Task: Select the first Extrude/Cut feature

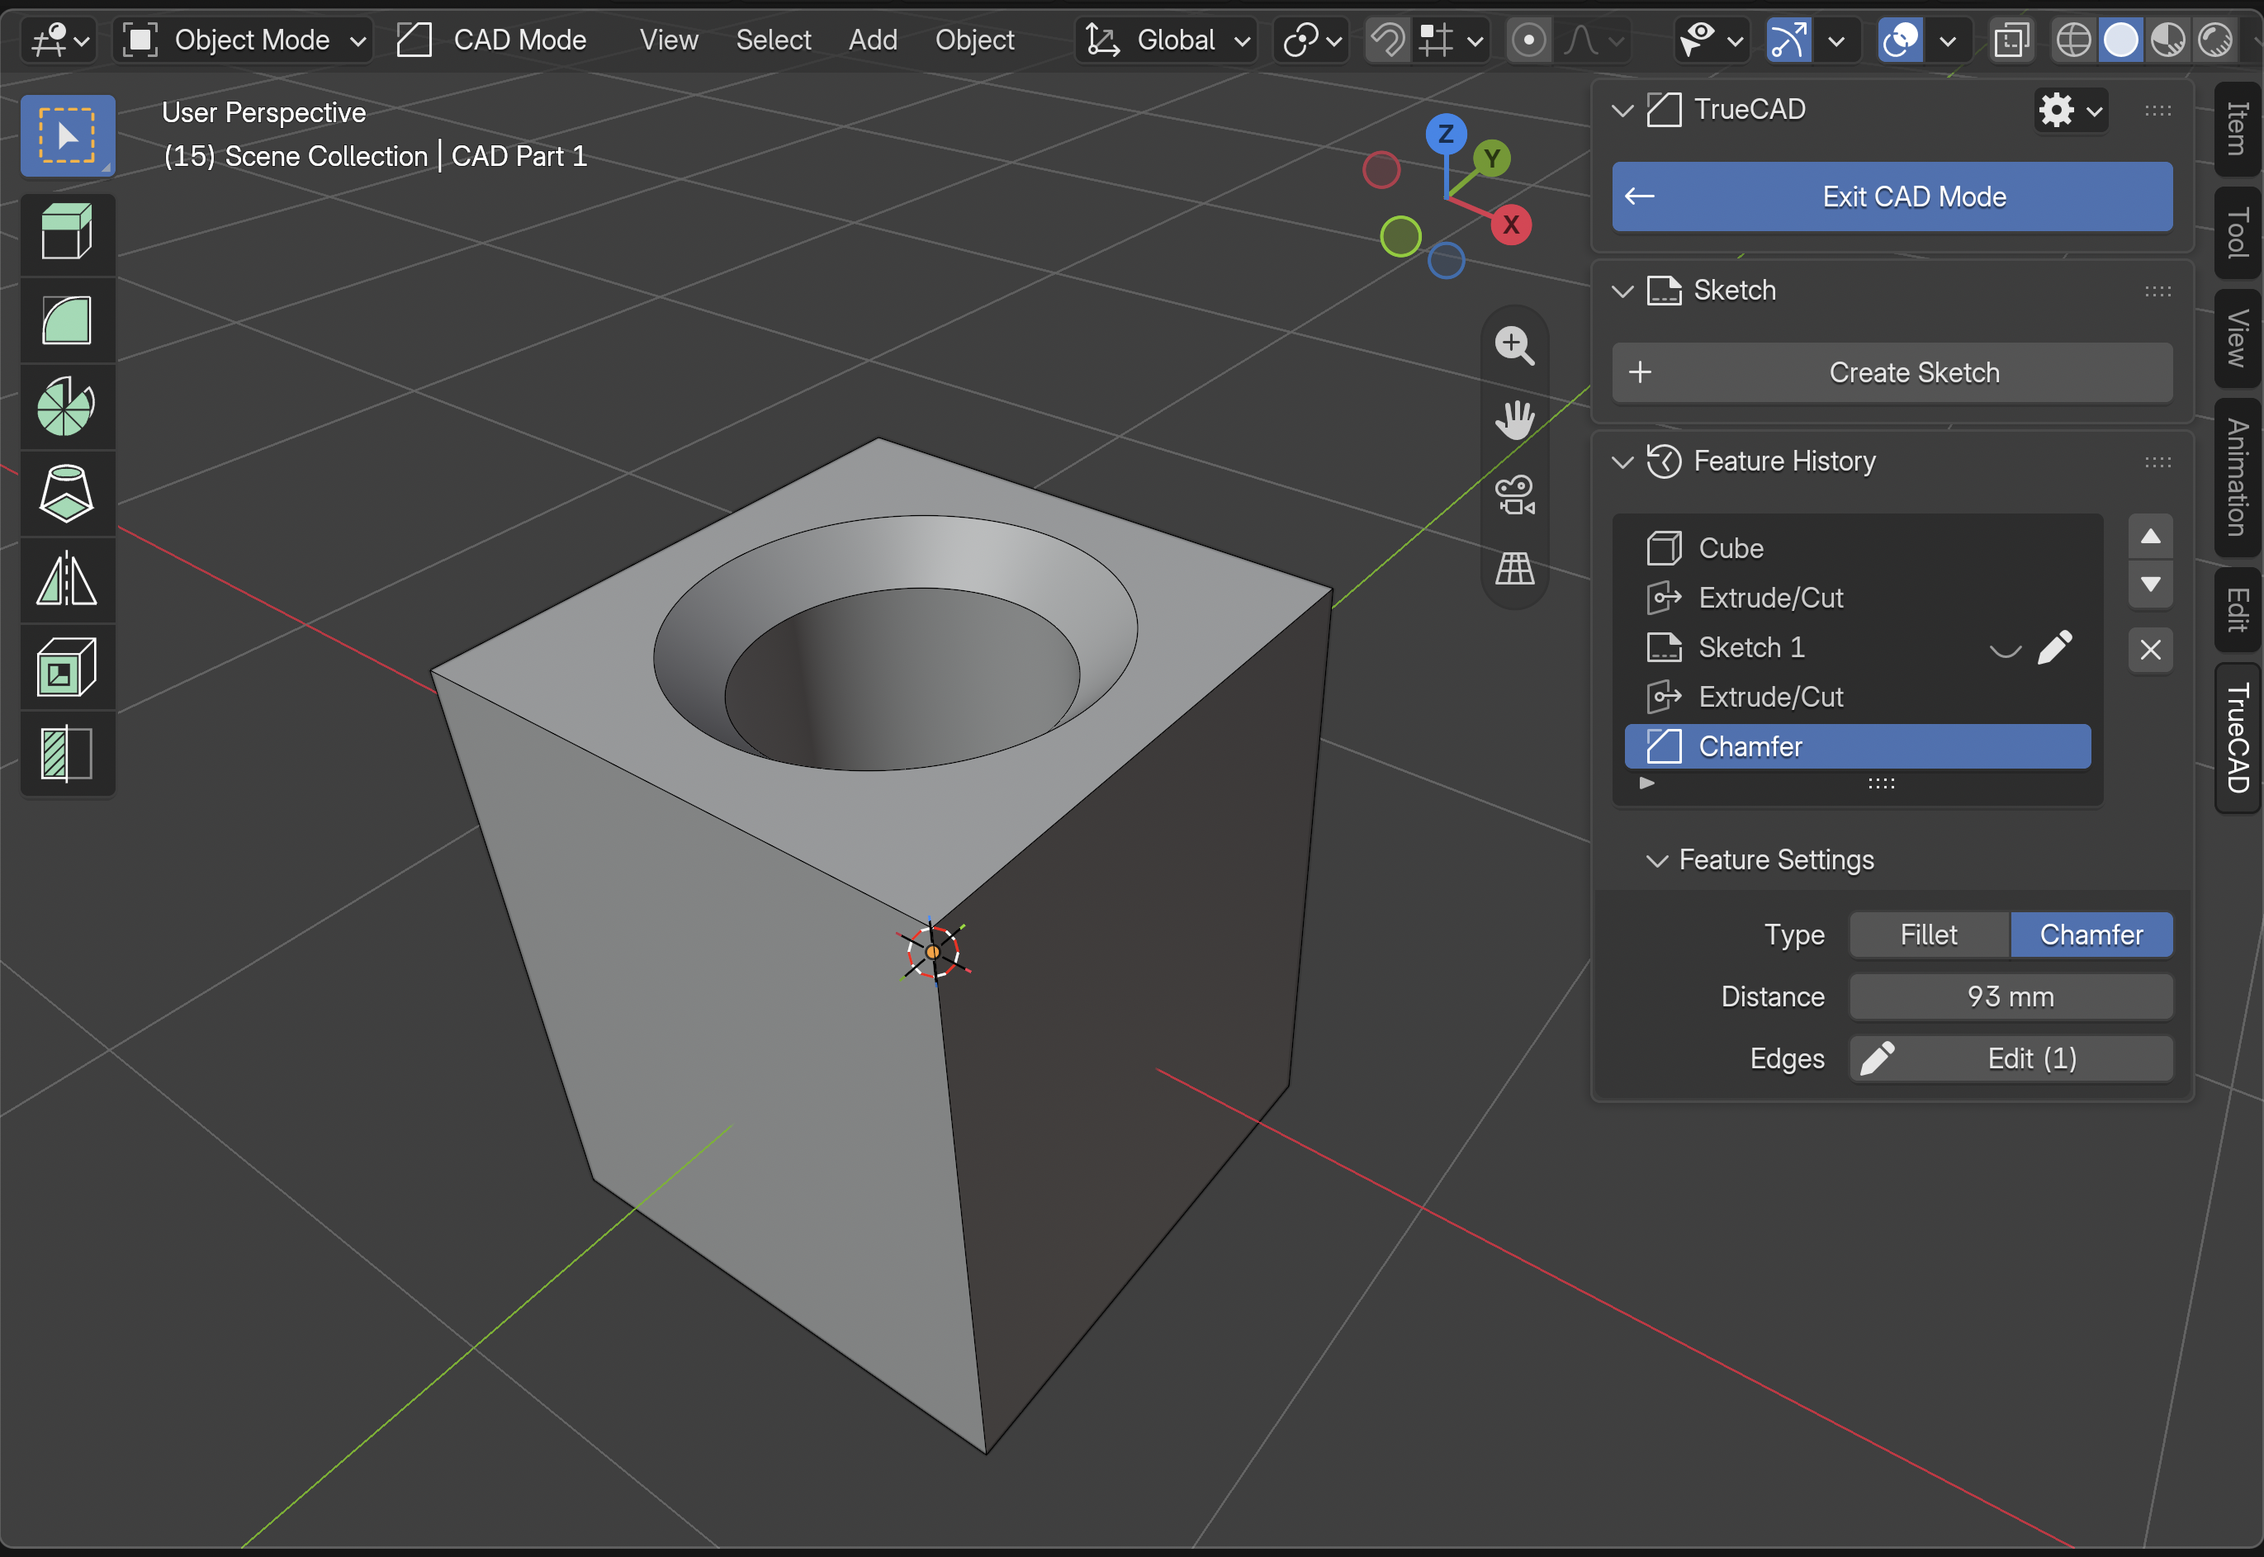Action: [1857, 598]
